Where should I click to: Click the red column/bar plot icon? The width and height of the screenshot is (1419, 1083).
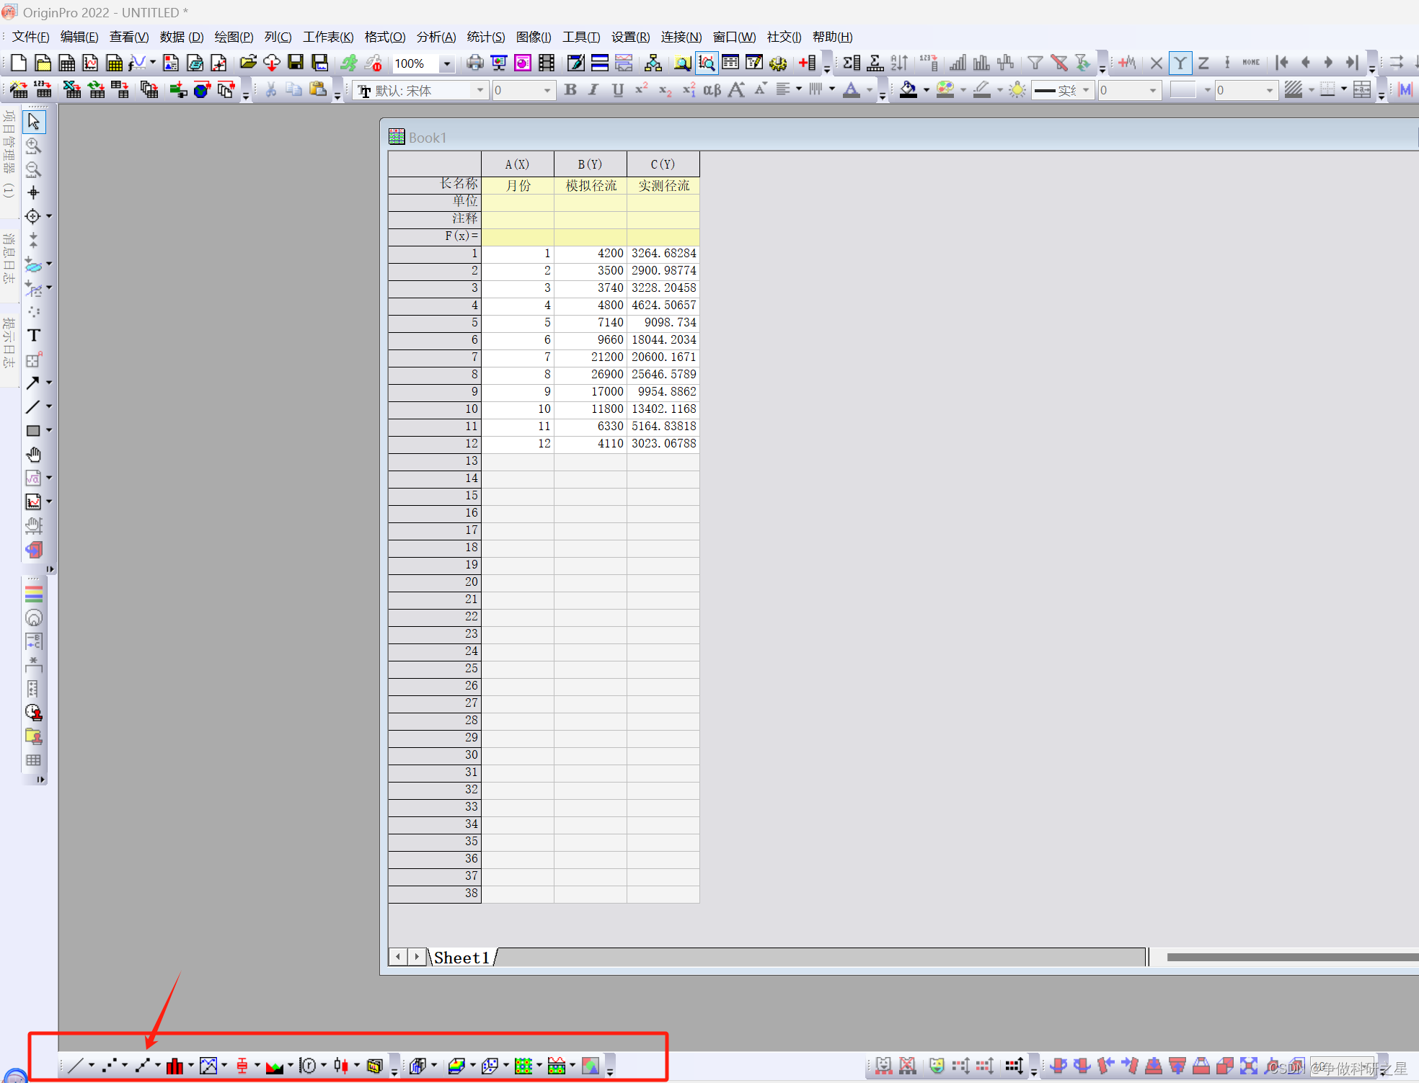tap(174, 1066)
